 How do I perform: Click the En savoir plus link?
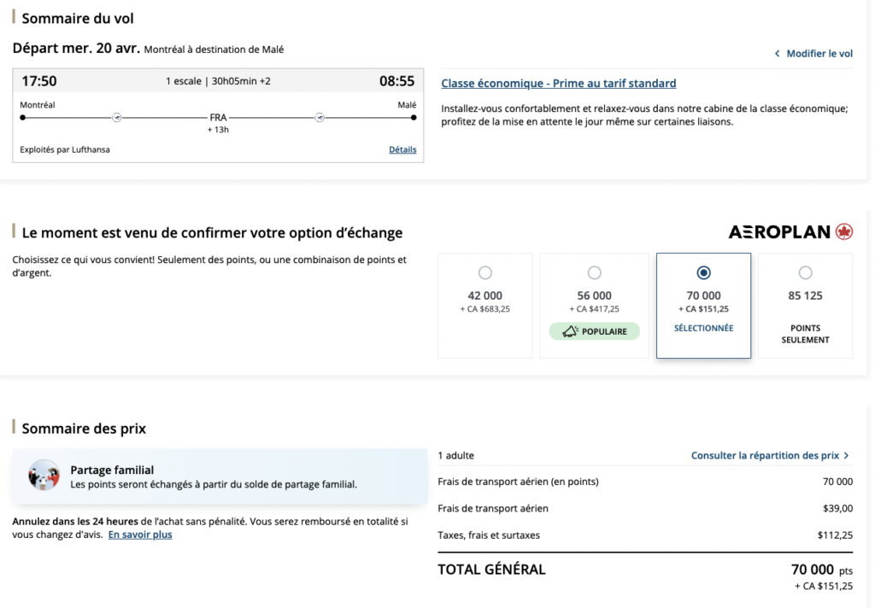[140, 535]
